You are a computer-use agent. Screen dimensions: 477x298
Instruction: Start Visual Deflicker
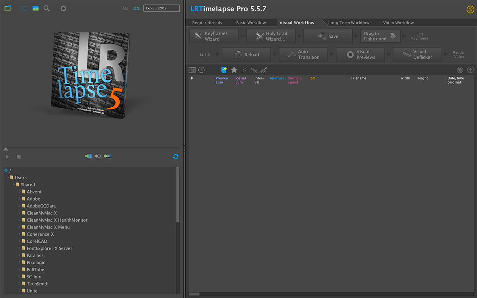(417, 54)
